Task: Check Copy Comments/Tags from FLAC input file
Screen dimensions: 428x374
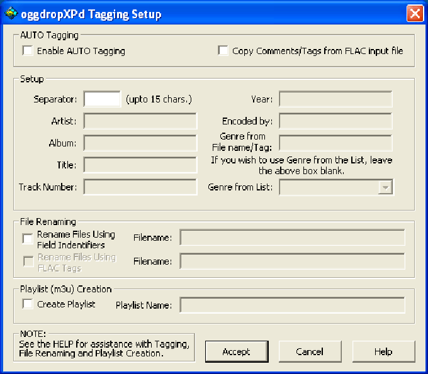Action: [223, 51]
